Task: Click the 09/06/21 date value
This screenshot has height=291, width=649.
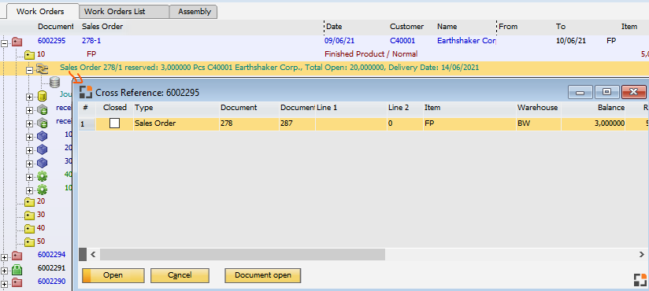Action: (x=339, y=41)
